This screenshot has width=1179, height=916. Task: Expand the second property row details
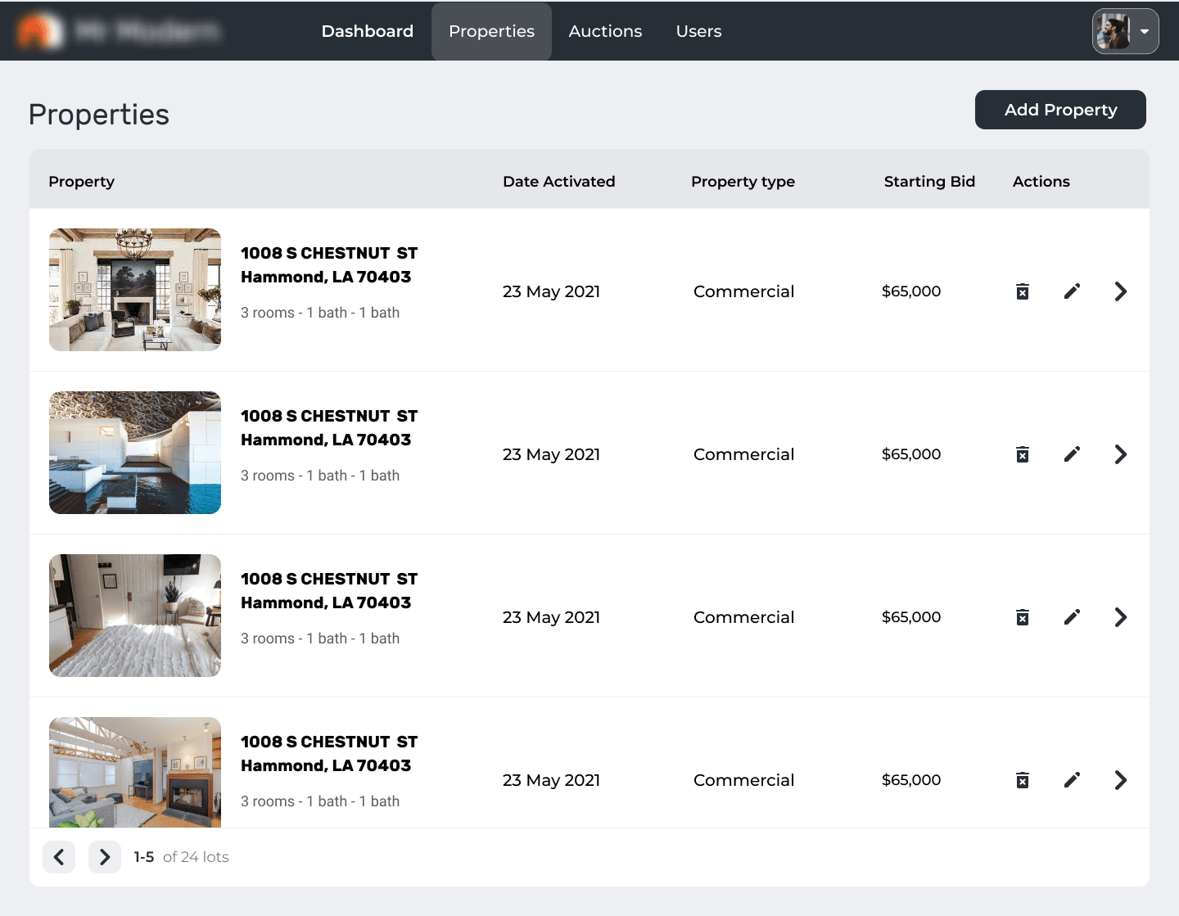pos(1120,453)
